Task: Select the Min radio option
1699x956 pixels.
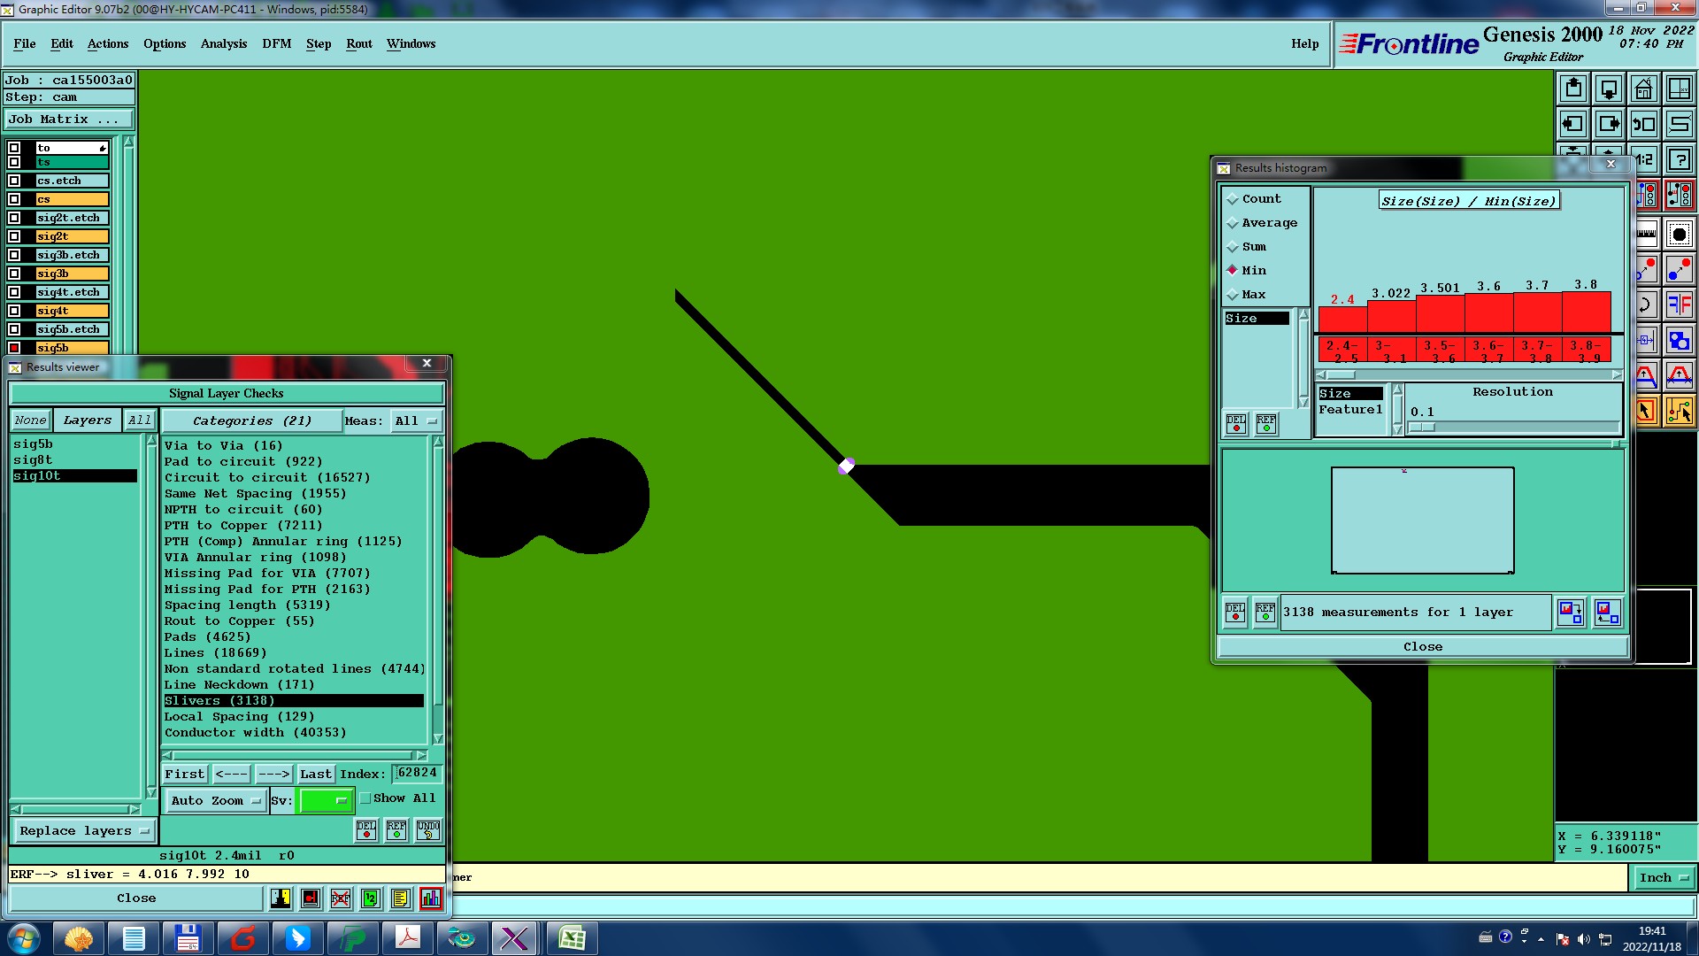Action: coord(1246,271)
